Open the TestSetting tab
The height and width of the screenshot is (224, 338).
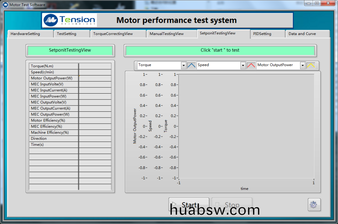67,34
